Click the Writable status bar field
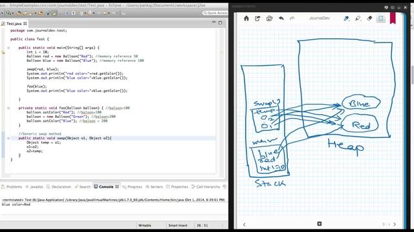 (145, 226)
